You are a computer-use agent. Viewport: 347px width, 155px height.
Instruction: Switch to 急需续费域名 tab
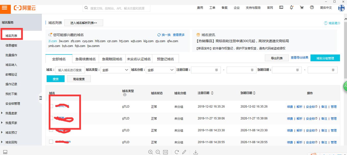click(x=86, y=59)
